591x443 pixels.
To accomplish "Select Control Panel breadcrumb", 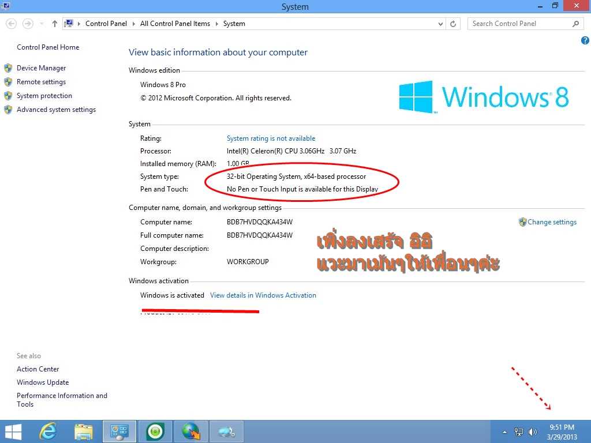I will point(106,23).
